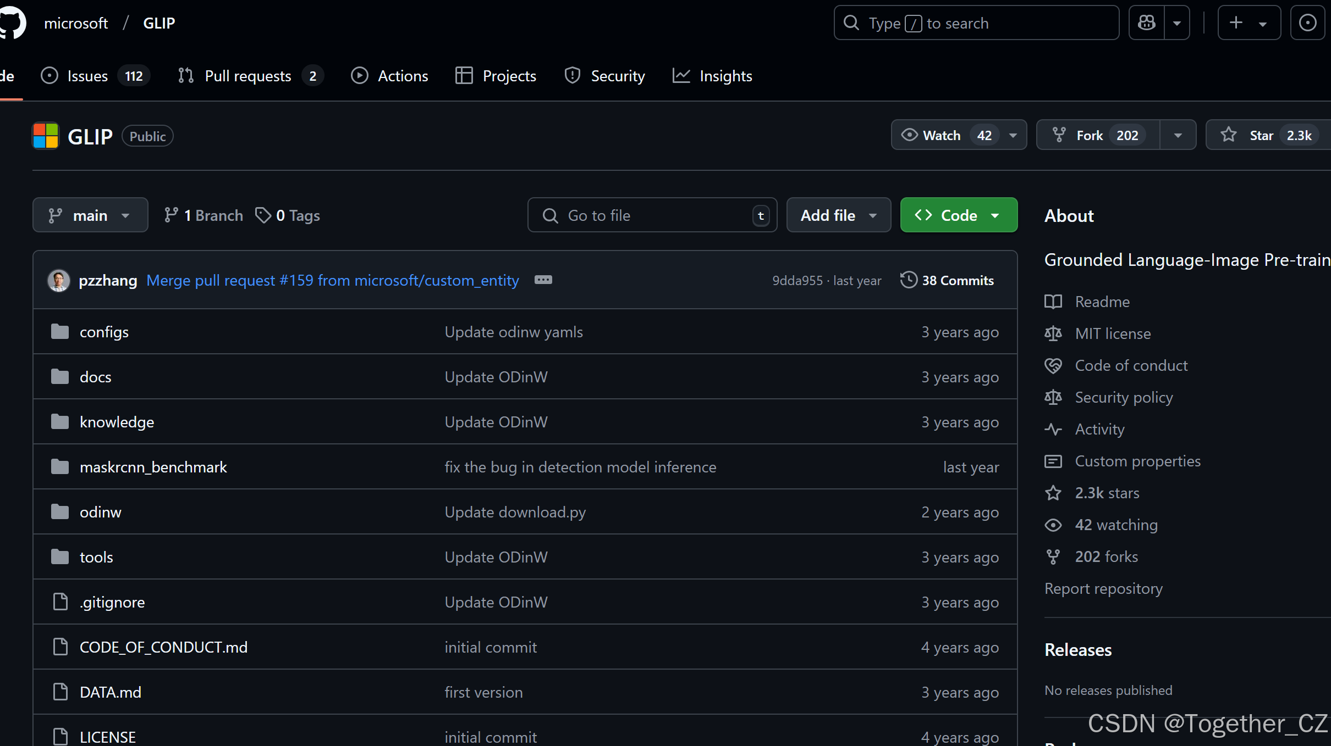
Task: Open merge pull request #159 commit link
Action: 332,281
